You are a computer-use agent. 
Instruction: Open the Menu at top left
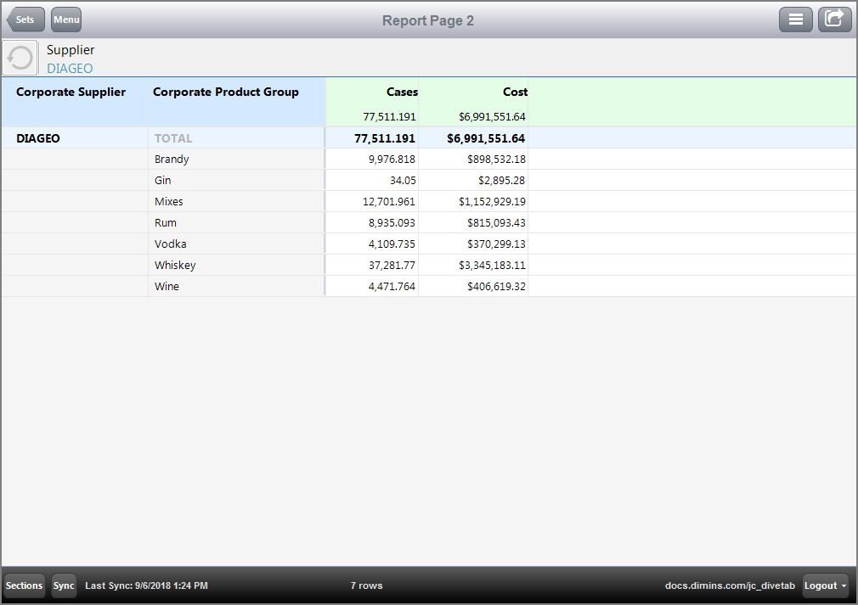(x=65, y=19)
